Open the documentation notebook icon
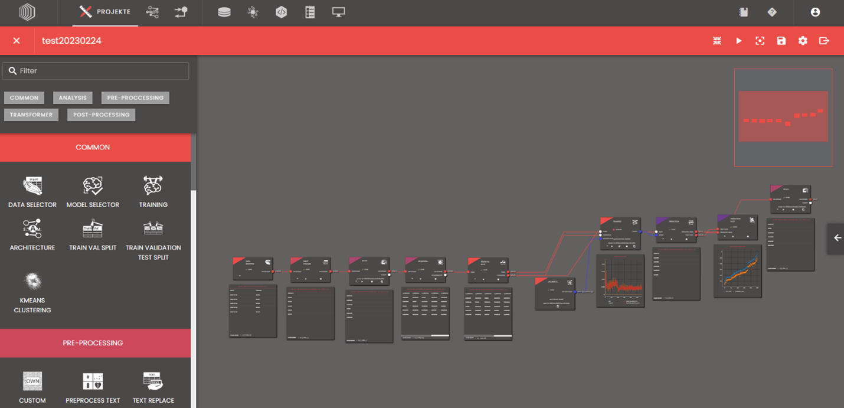844x408 pixels. [x=744, y=12]
